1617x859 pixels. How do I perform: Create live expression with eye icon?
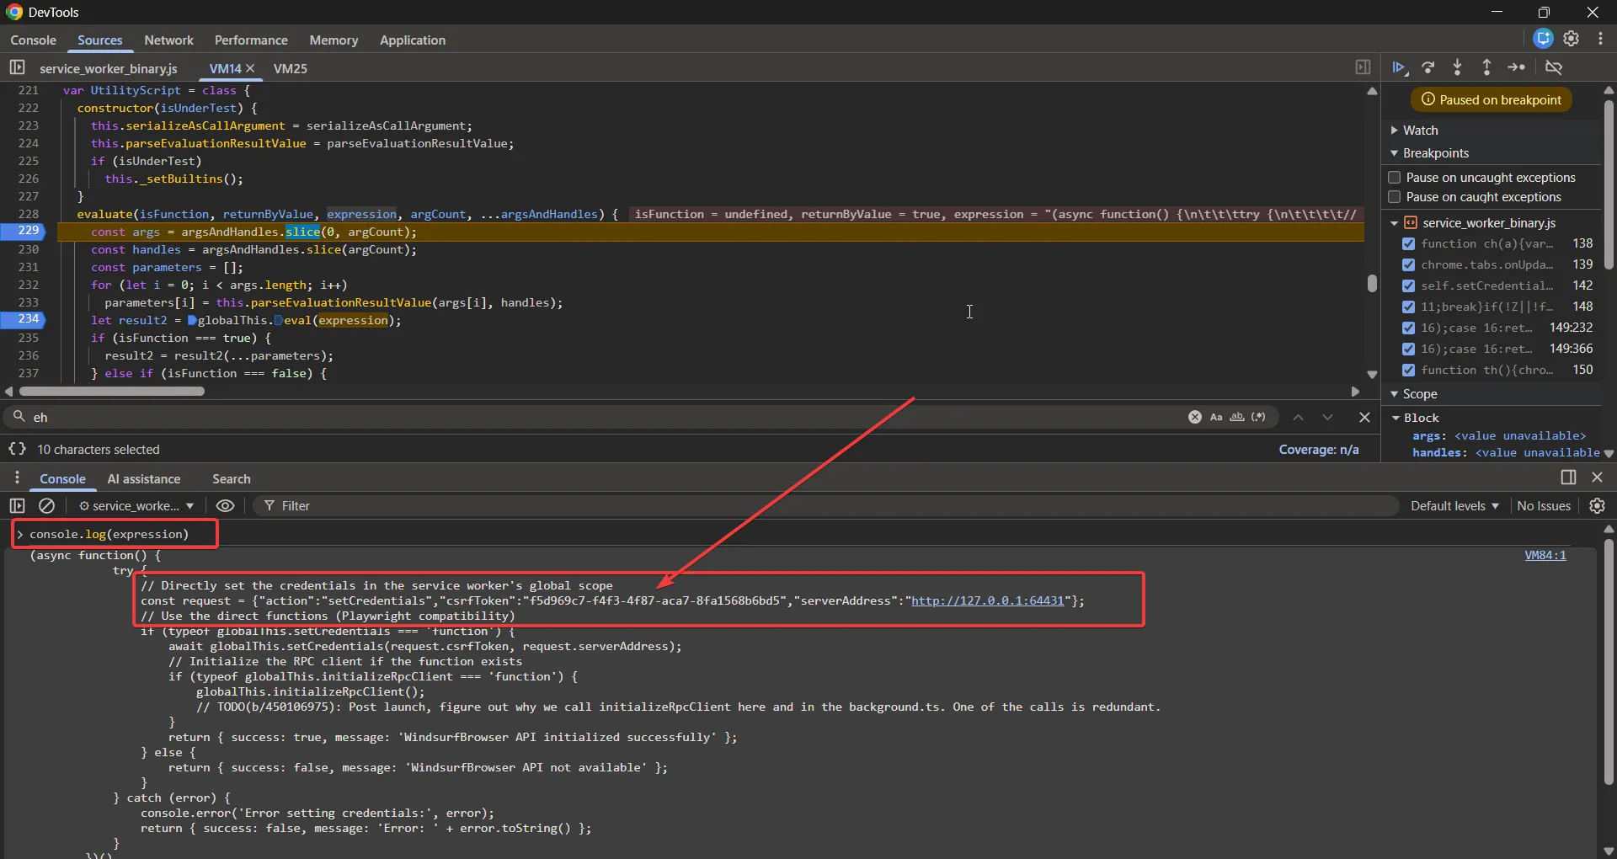225,505
